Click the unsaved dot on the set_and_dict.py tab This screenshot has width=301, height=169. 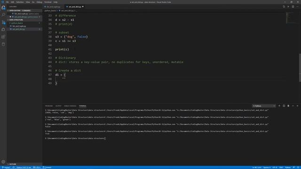coord(83,7)
